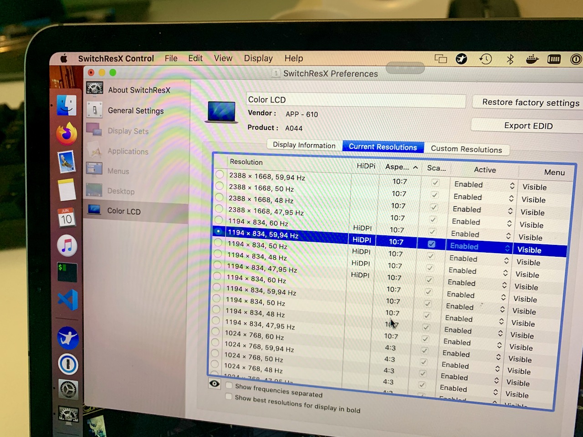Open the Display menu in the menu bar
The image size is (583, 437).
tap(258, 58)
